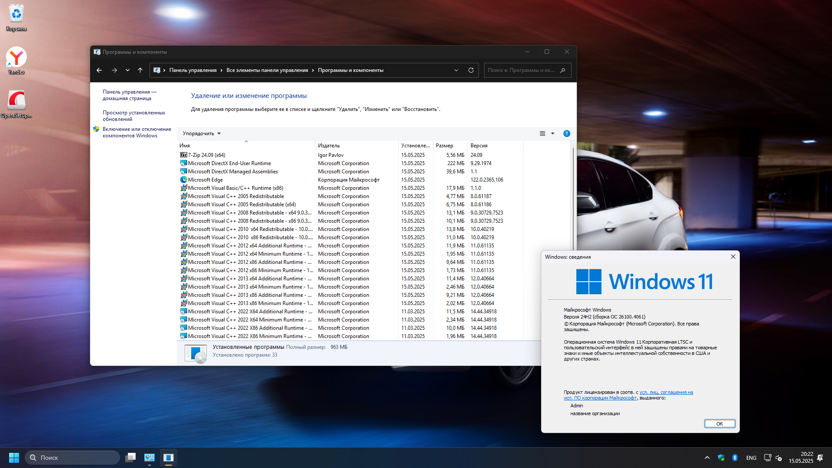Open the Yandex desktop shortcut
Image resolution: width=832 pixels, height=468 pixels.
point(16,61)
